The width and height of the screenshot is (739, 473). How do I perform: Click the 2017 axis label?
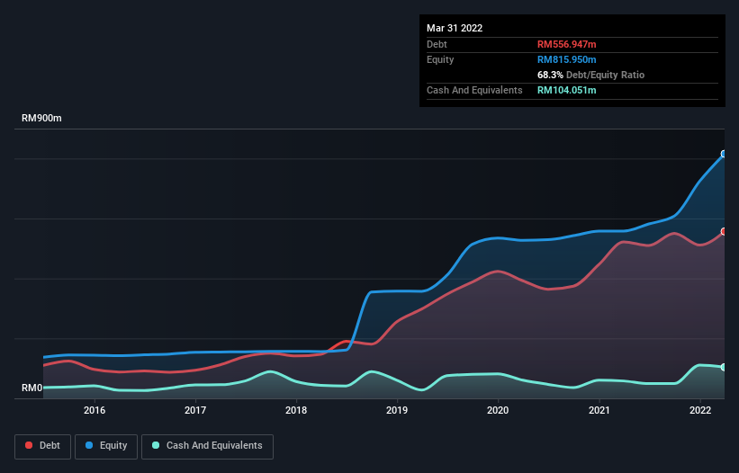click(x=195, y=410)
